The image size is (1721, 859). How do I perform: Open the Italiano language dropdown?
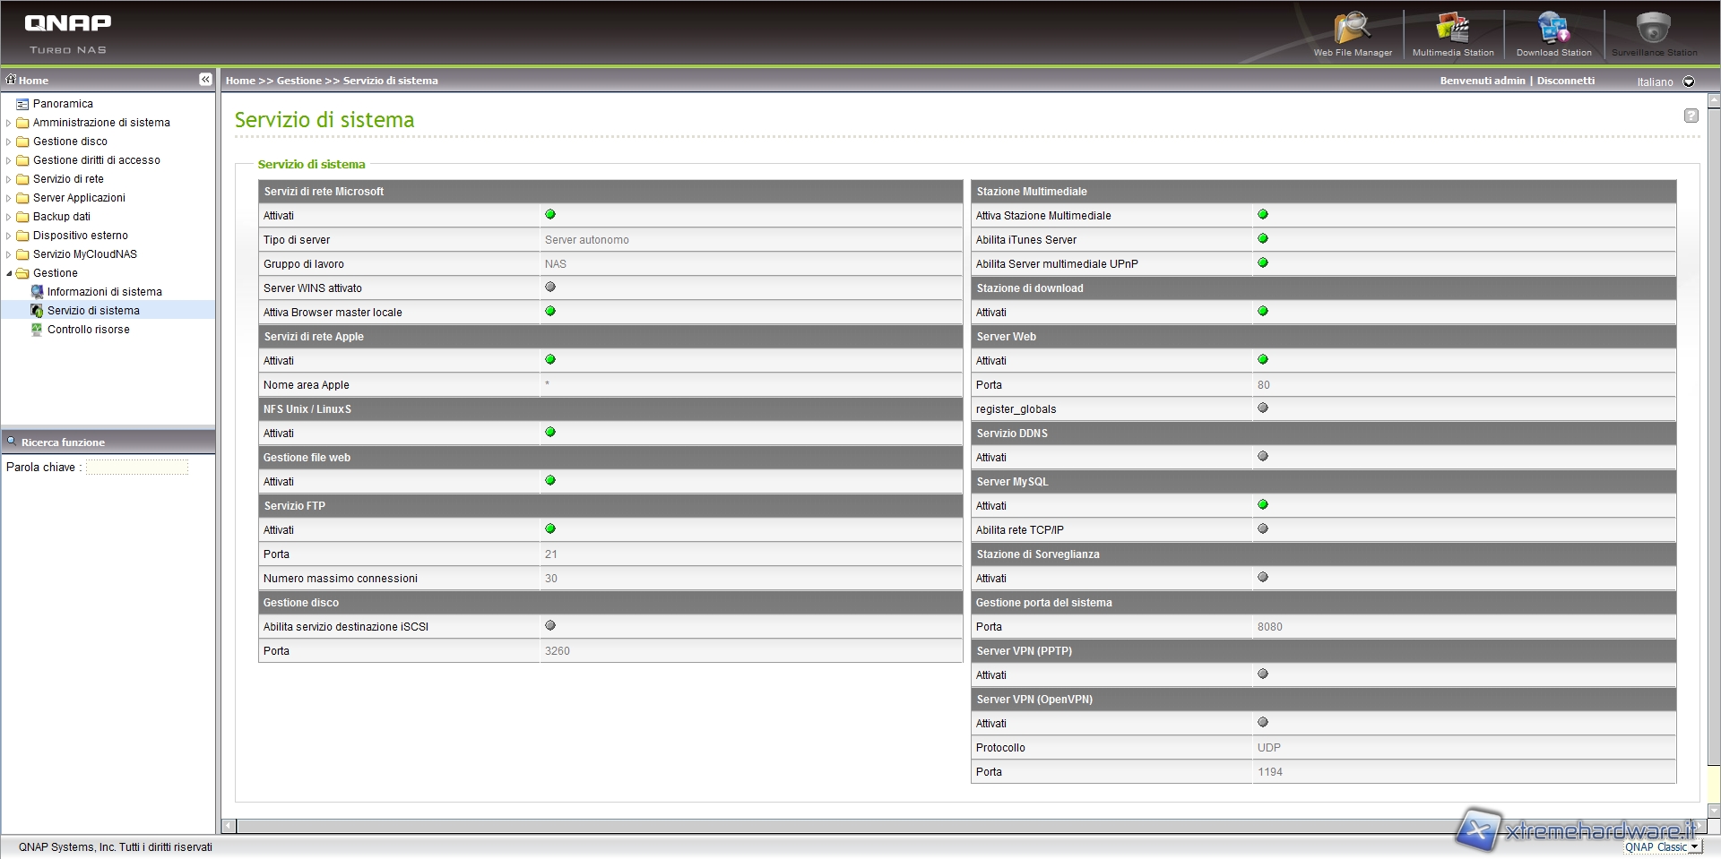click(x=1689, y=82)
